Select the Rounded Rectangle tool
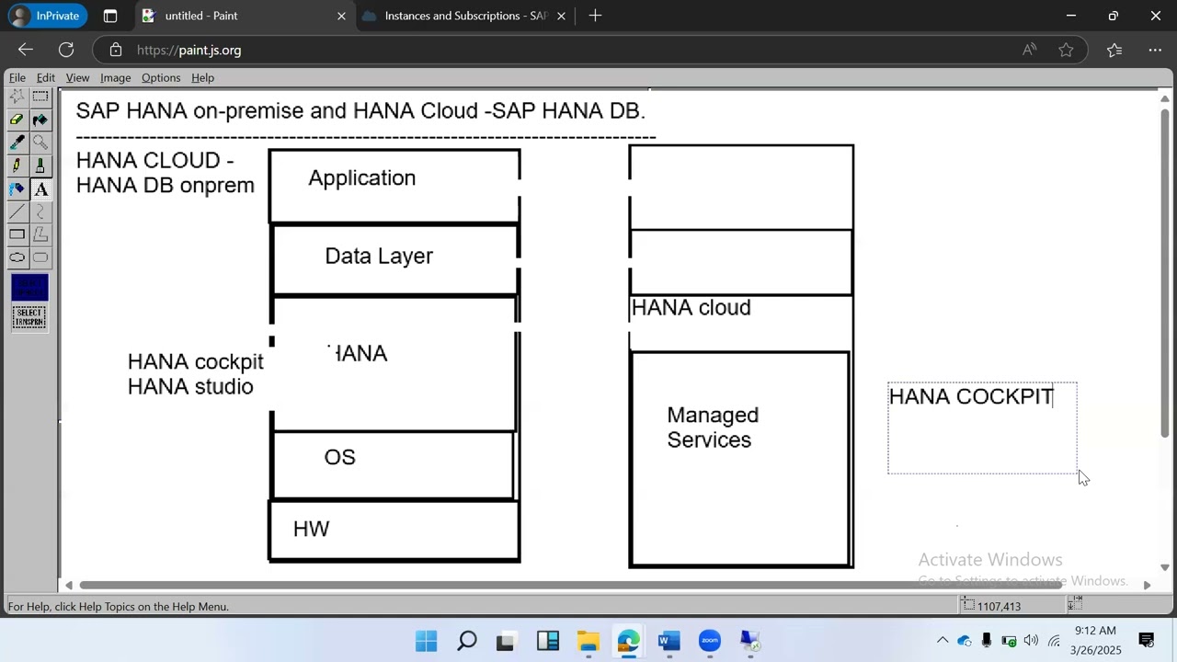Image resolution: width=1177 pixels, height=662 pixels. (x=40, y=257)
